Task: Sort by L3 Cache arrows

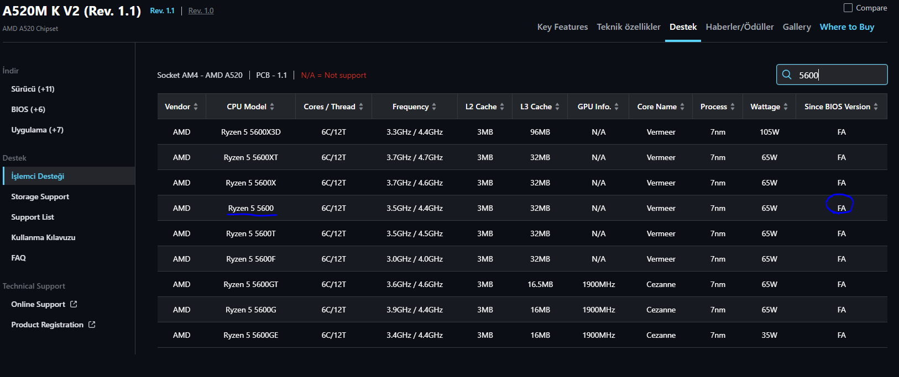Action: coord(557,107)
